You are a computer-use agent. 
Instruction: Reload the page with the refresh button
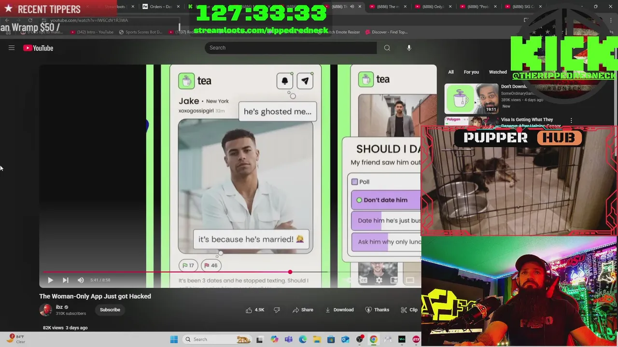click(30, 20)
